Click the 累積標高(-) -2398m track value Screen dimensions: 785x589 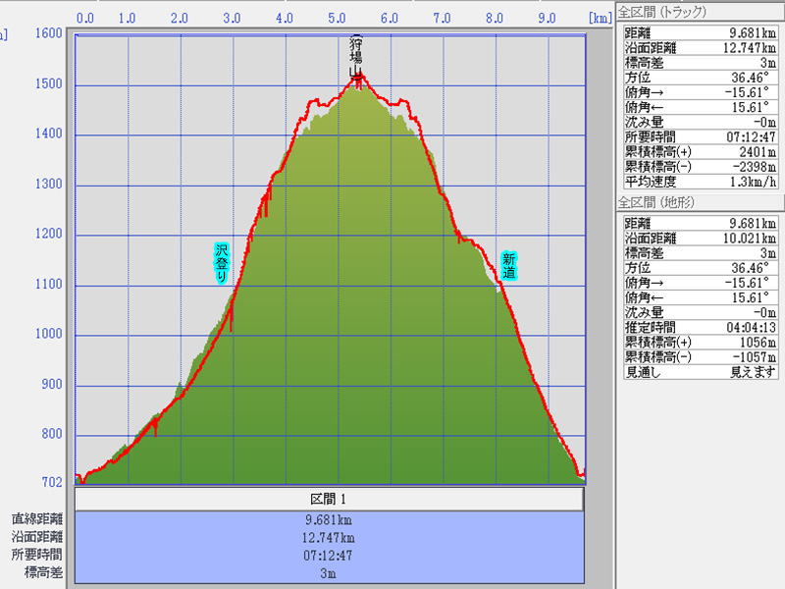pyautogui.click(x=752, y=166)
